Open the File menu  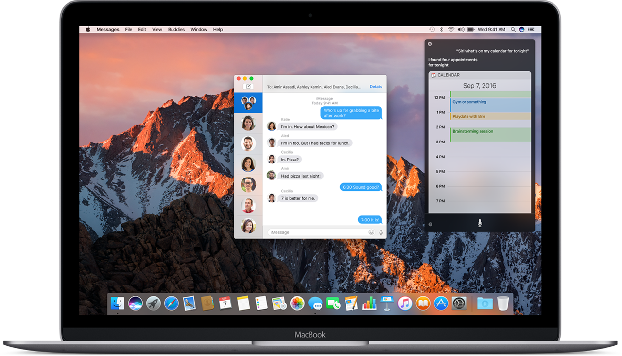pos(129,30)
